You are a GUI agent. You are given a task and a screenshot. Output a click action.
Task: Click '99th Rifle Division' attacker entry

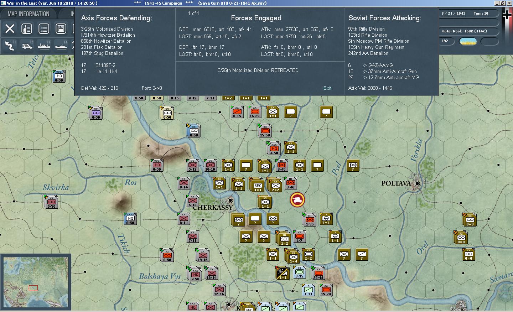[366, 29]
